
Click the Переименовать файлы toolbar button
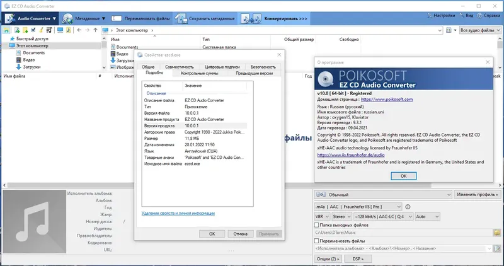click(x=140, y=19)
